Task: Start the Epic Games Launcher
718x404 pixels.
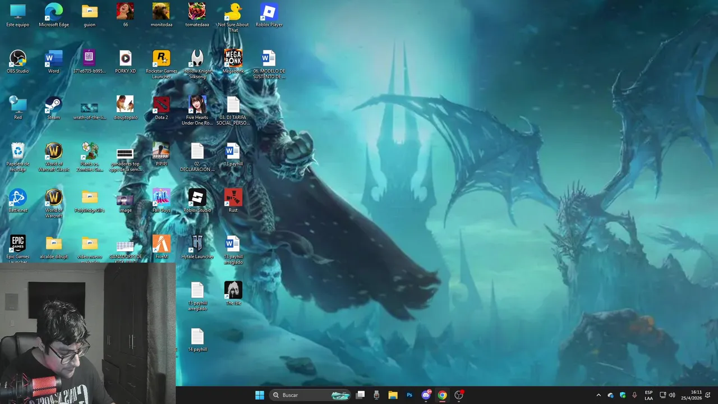Action: tap(18, 249)
